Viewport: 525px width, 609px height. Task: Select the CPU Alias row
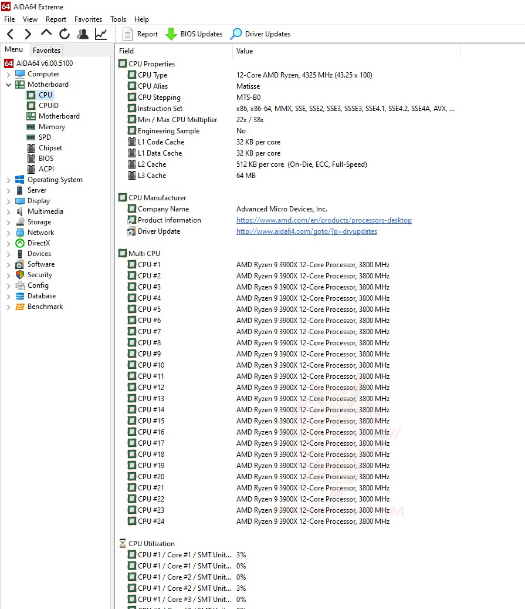[x=287, y=86]
